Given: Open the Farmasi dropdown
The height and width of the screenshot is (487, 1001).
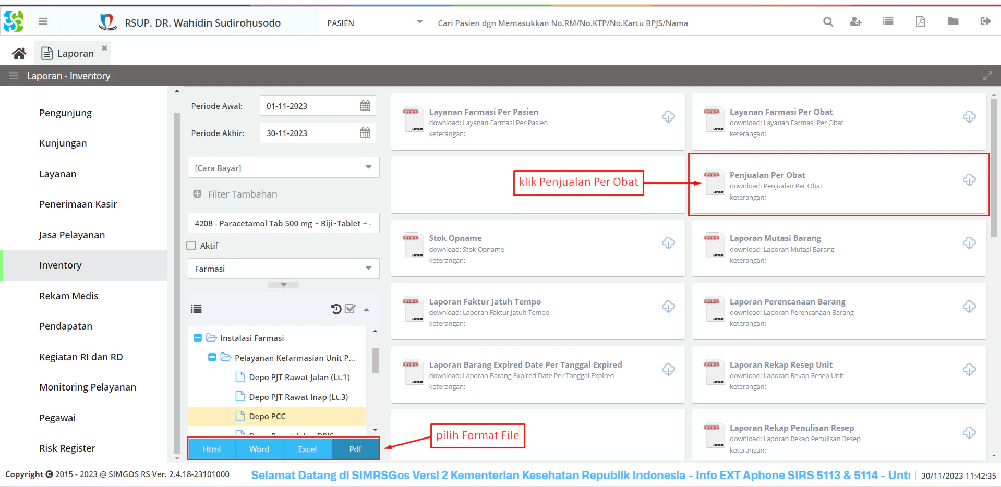Looking at the screenshot, I should click(x=283, y=269).
